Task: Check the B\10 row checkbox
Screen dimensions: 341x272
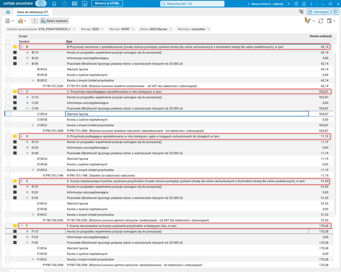Action: pos(8,52)
